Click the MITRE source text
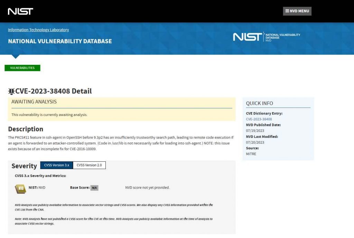The height and width of the screenshot is (238, 354). (x=251, y=154)
